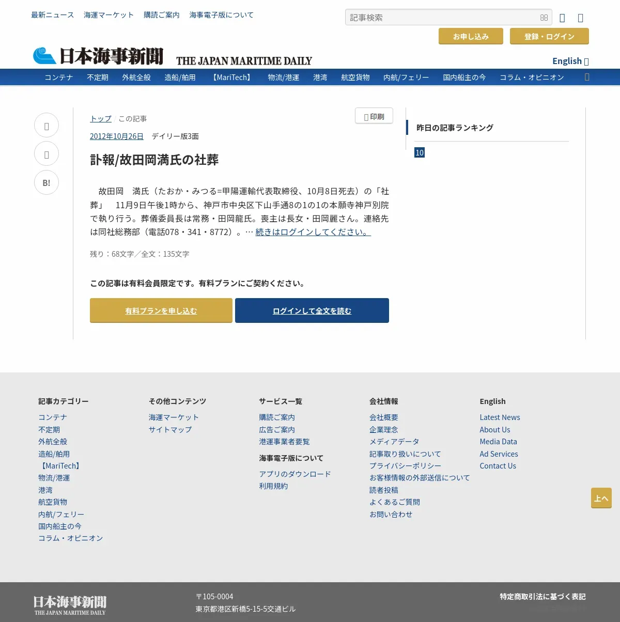The image size is (620, 622).
Task: Open the 国内船主の今 nav menu item
Action: [x=464, y=77]
